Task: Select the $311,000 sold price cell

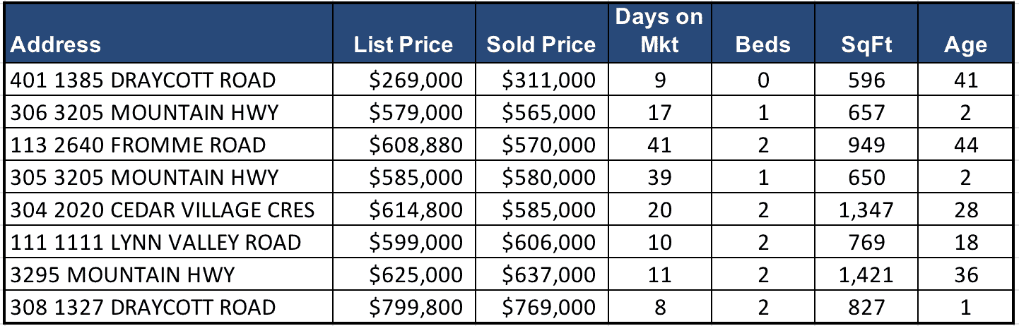Action: [x=548, y=80]
